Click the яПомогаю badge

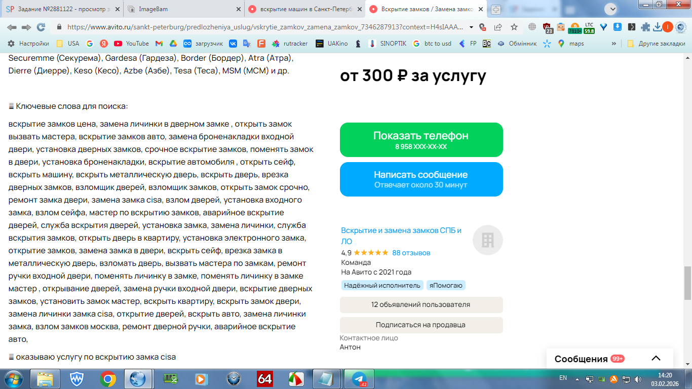[446, 286]
